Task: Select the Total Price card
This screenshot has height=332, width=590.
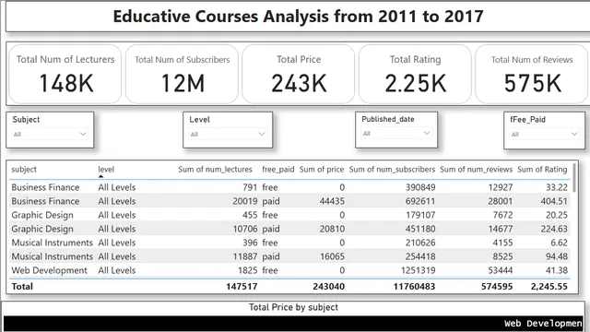Action: point(299,74)
